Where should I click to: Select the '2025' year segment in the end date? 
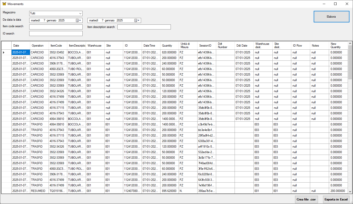click(120, 20)
